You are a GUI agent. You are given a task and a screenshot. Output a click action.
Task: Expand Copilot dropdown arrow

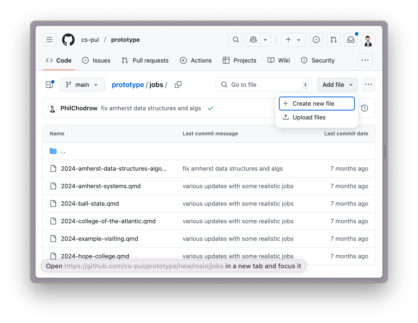click(265, 40)
